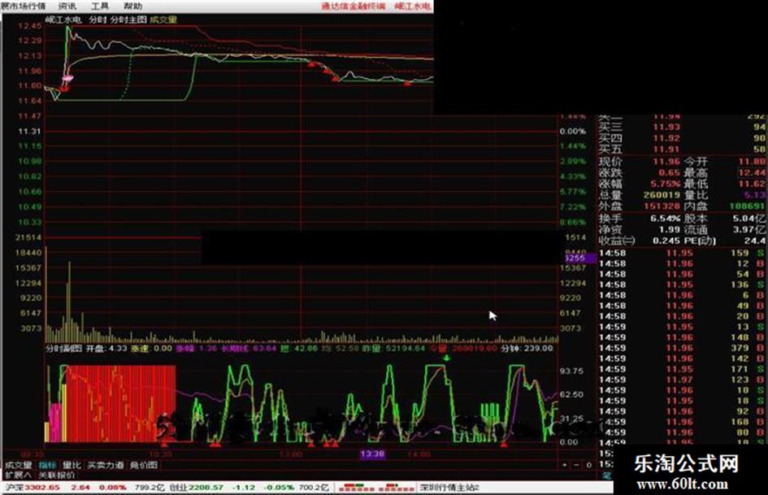The width and height of the screenshot is (768, 495).
Task: Click the 0 reset button beside the time axis
Action: point(588,465)
